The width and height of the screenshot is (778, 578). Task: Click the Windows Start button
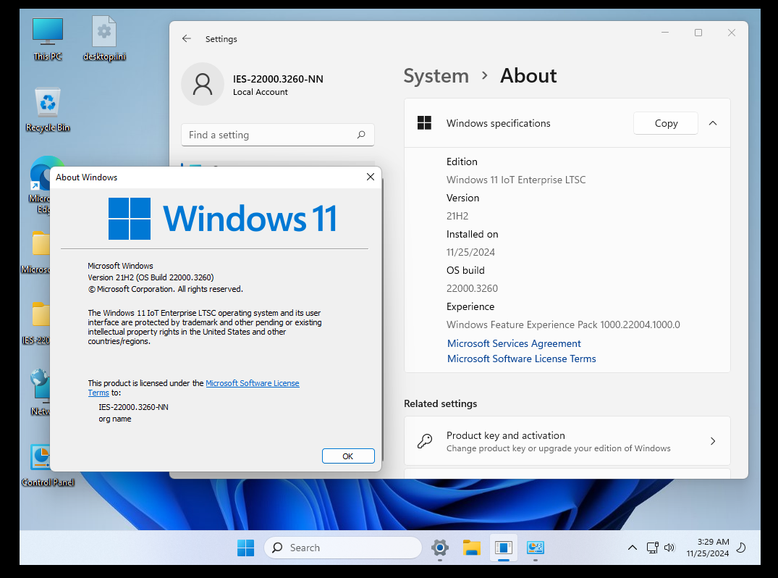[245, 547]
